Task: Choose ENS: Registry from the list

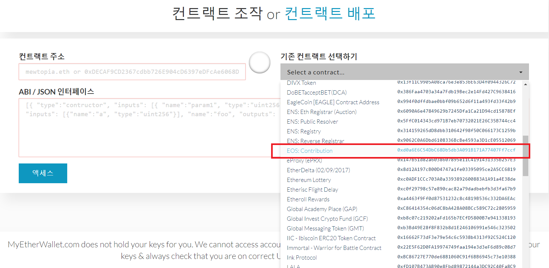Action: [x=402, y=131]
